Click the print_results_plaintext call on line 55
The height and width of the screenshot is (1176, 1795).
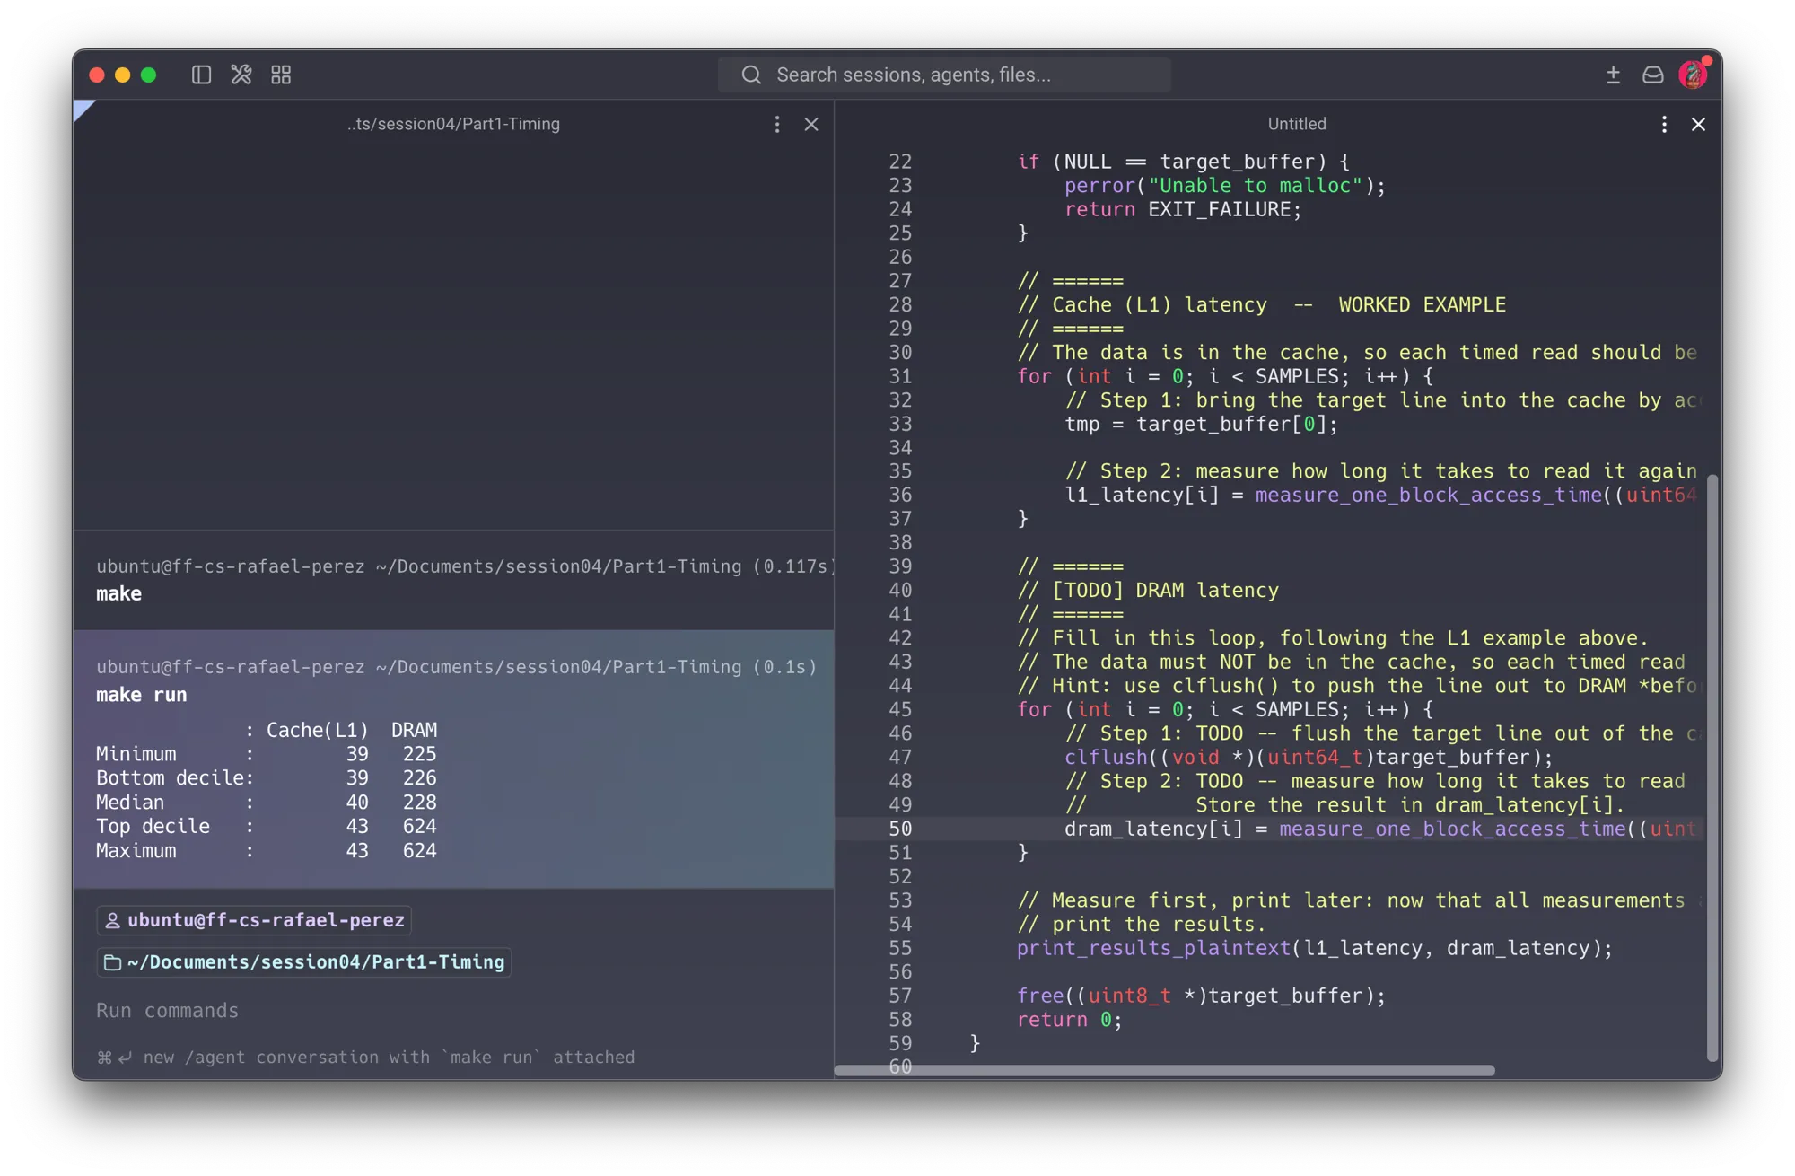click(x=1314, y=949)
